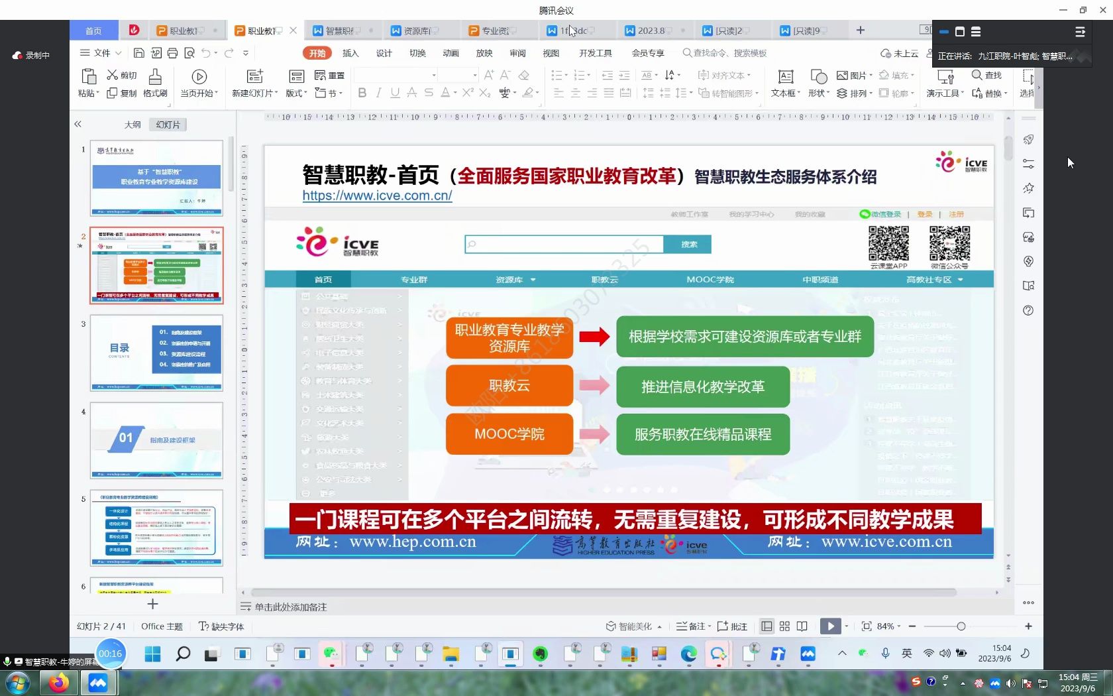Open the font name combo box
Image resolution: width=1113 pixels, height=696 pixels.
click(396, 75)
